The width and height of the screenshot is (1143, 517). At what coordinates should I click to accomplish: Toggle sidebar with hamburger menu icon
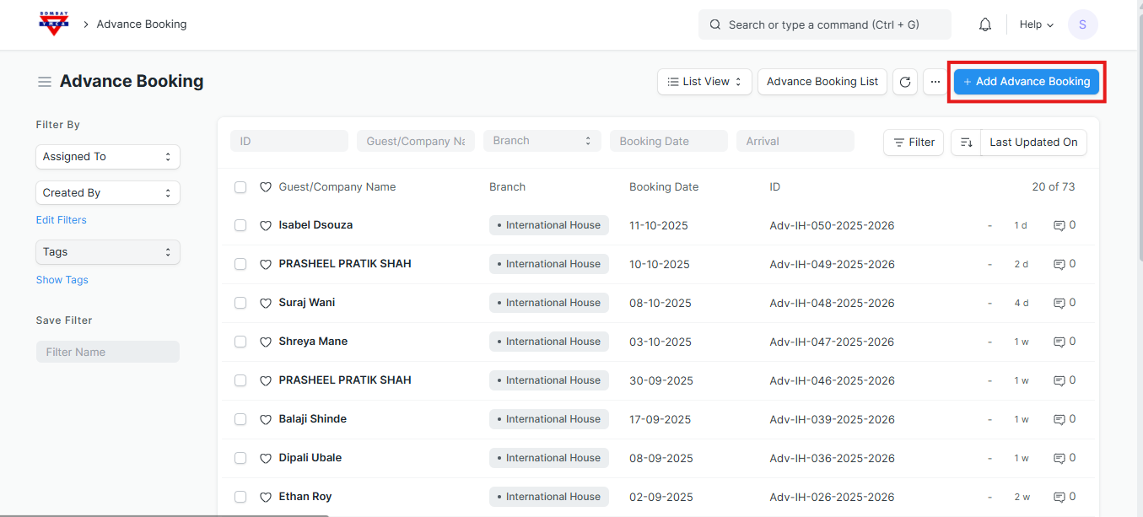[44, 82]
